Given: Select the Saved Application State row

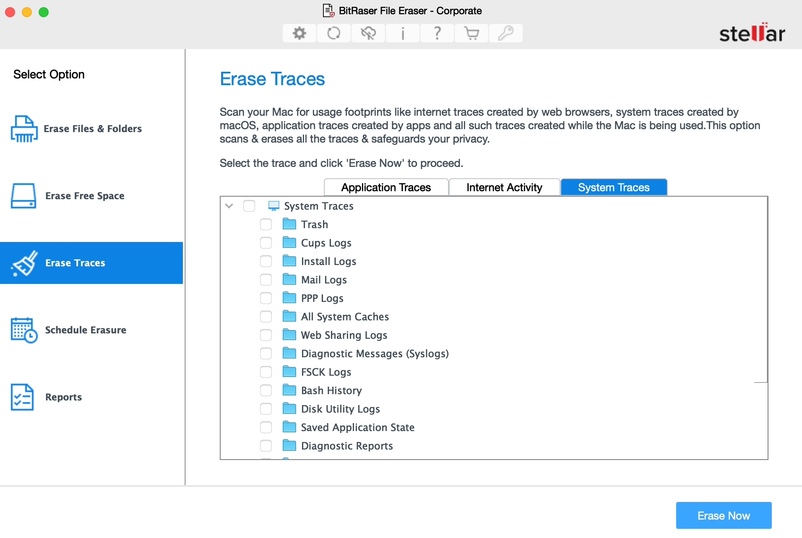Looking at the screenshot, I should click(494, 427).
